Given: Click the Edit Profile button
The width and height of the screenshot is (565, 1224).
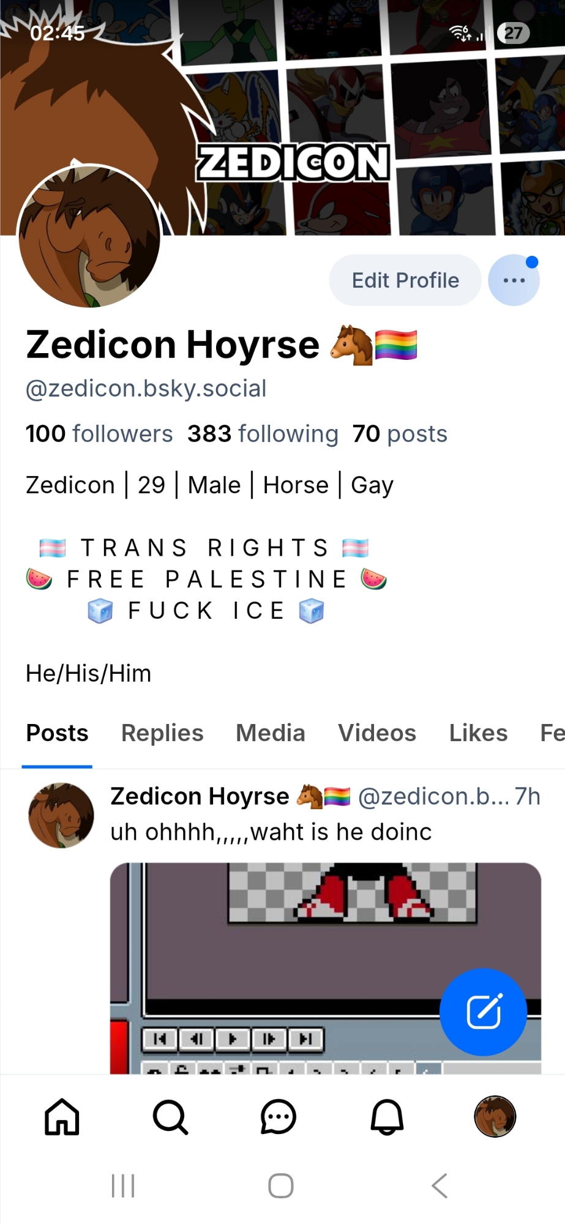Looking at the screenshot, I should point(405,280).
